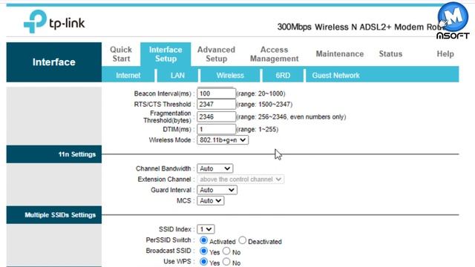Click the 'Extension Channel' label
This screenshot has height=267, width=475.
(164, 179)
